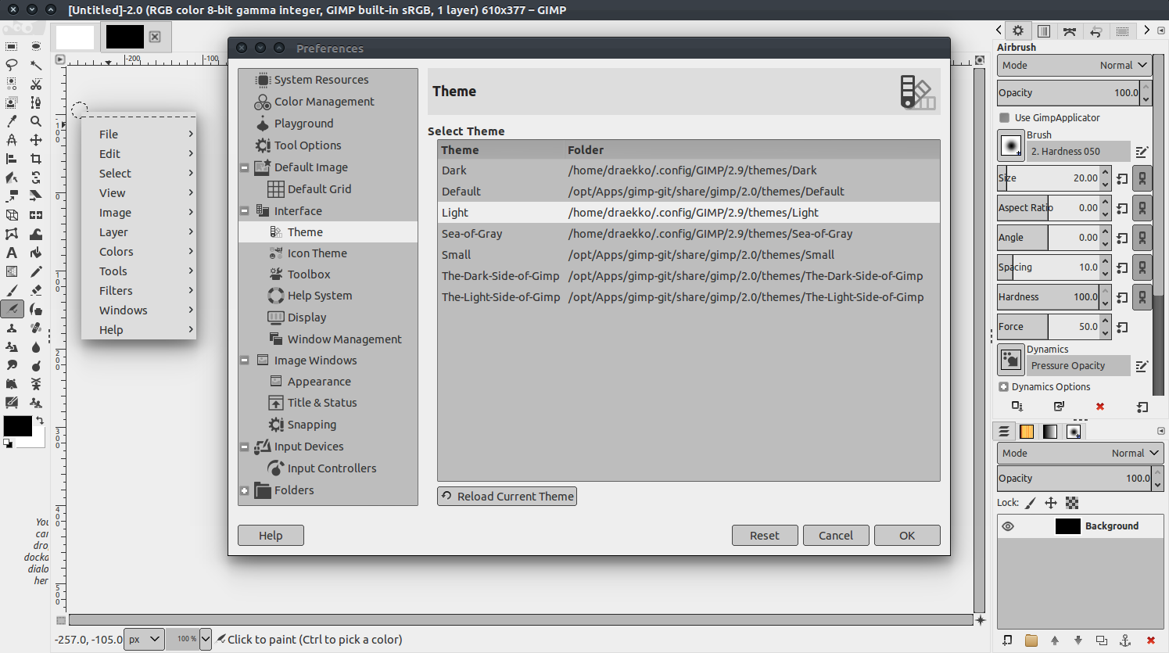Expand the Folders tree node
Image resolution: width=1169 pixels, height=653 pixels.
click(x=244, y=491)
